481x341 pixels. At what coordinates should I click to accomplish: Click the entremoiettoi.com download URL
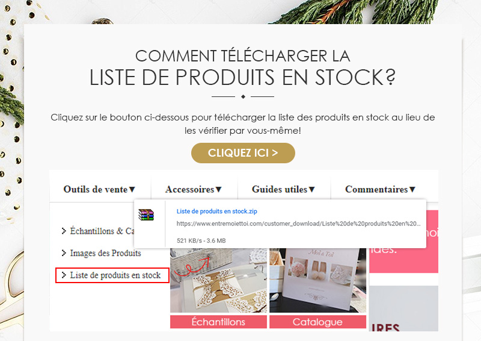point(298,224)
